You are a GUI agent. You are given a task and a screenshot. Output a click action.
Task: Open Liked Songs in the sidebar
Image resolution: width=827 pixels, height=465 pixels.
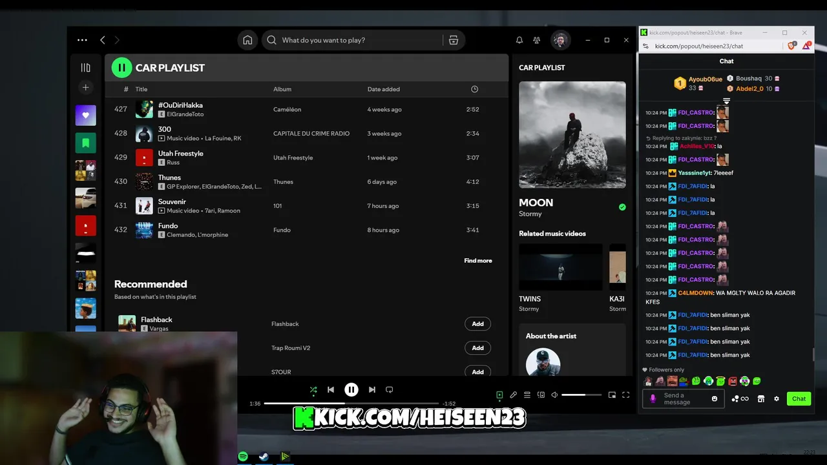[x=85, y=115]
